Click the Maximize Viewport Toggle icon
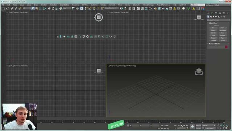 click(x=227, y=128)
